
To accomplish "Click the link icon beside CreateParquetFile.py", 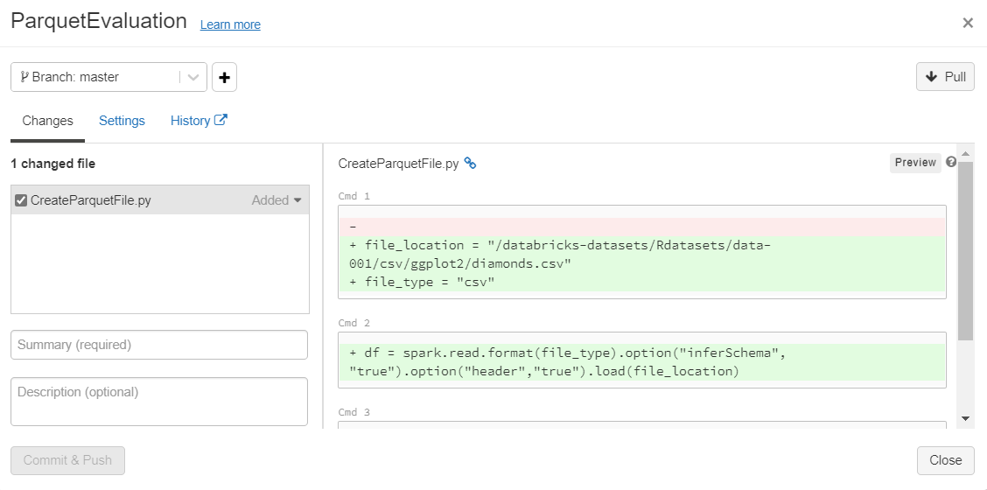I will tap(470, 164).
